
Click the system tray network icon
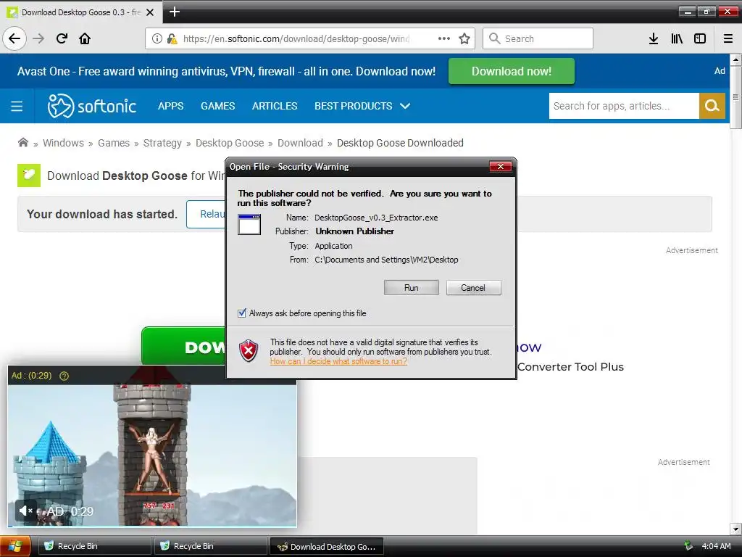(688, 546)
